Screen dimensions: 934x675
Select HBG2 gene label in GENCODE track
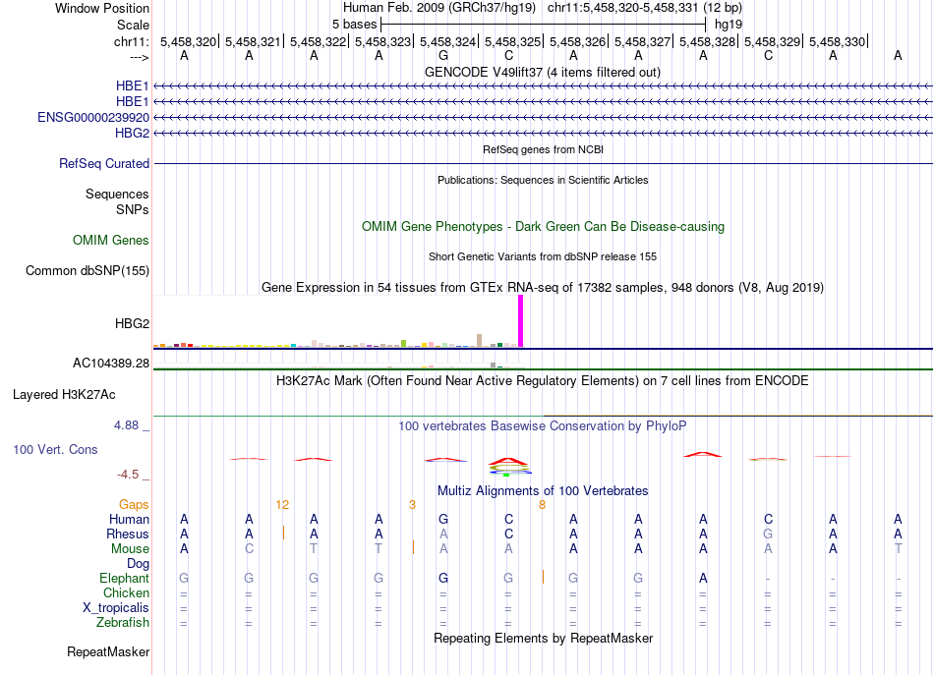tap(133, 133)
